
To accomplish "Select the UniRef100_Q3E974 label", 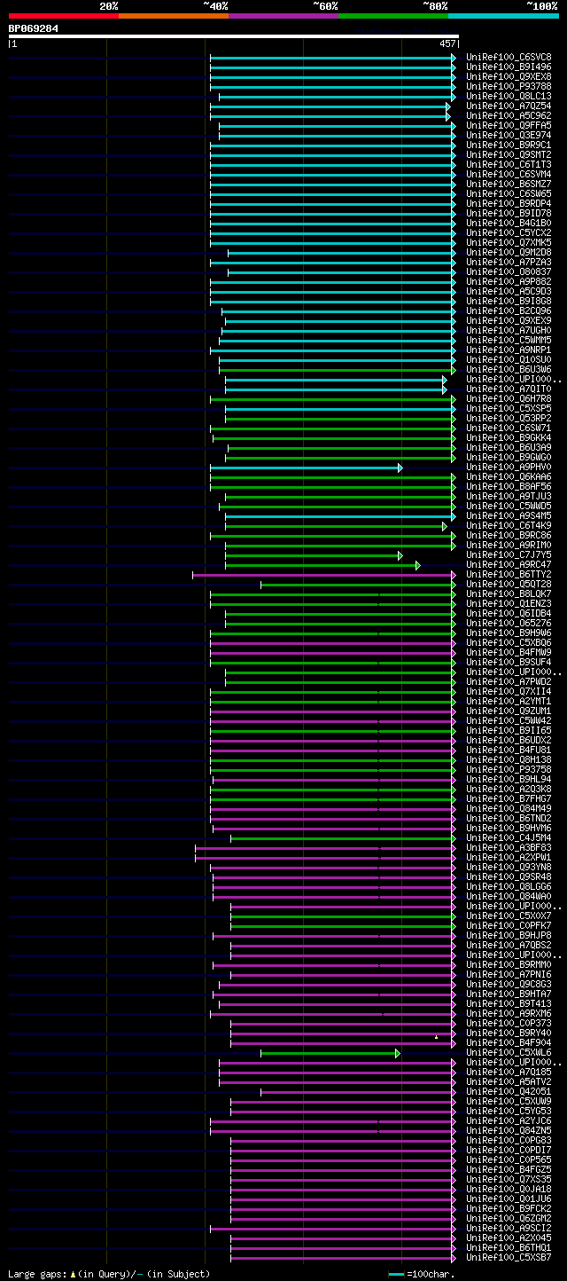I will click(509, 135).
